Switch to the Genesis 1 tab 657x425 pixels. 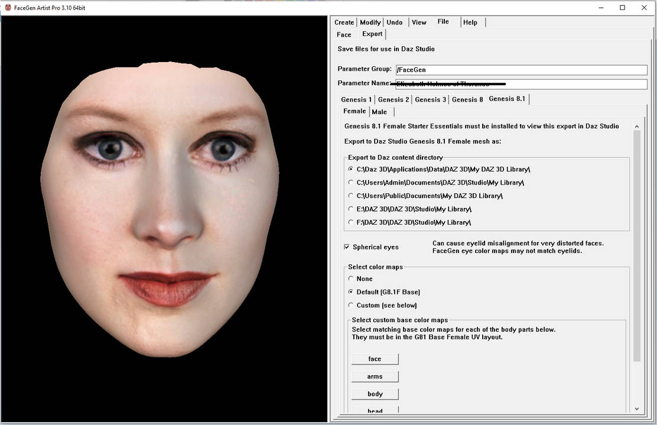coord(356,100)
